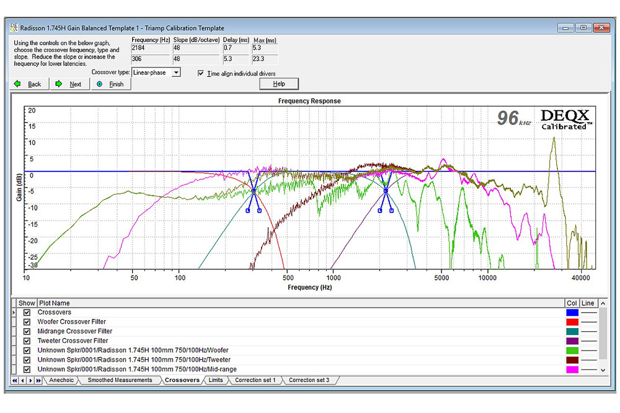Viewport: 620px width, 413px height.
Task: Select the "Tweeter Crossover Filter" plot name
Action: point(73,341)
